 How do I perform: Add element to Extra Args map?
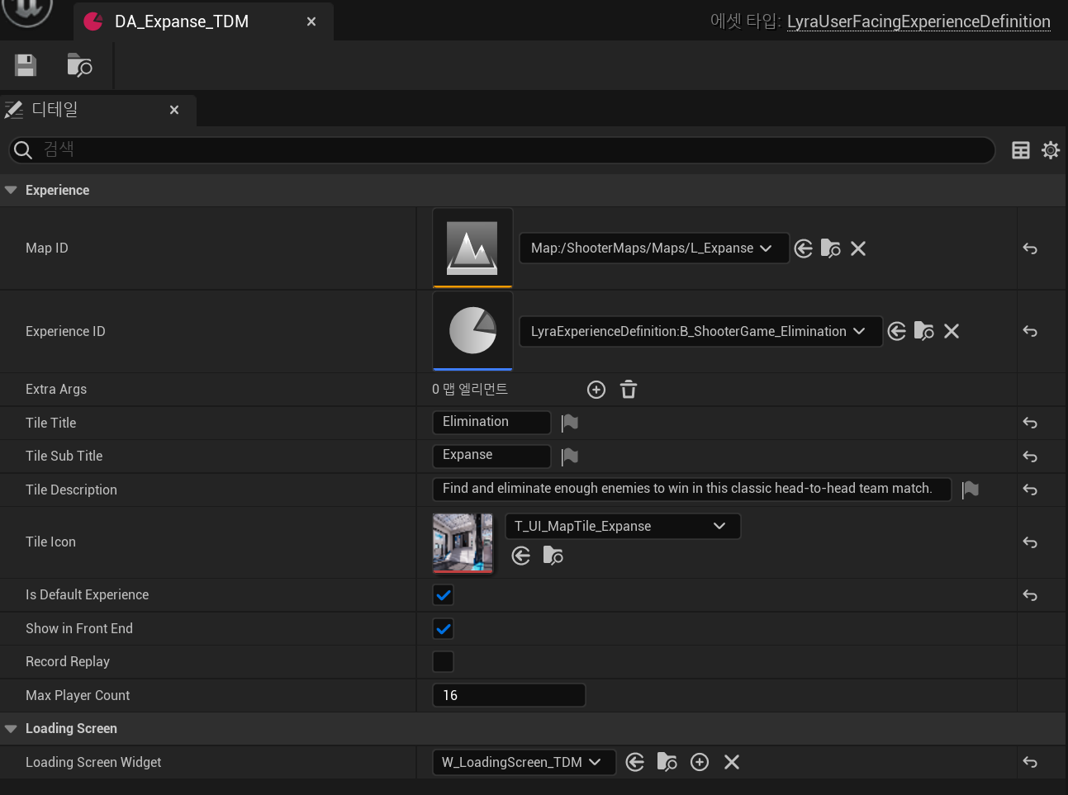[596, 390]
